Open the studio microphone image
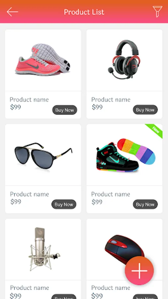This screenshot has width=168, height=299. pos(44,249)
